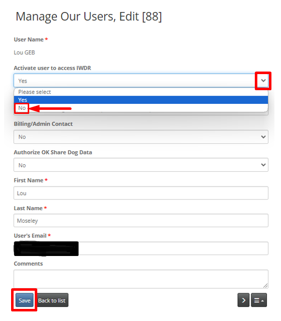Open the hamburger list menu icon

tap(259, 300)
